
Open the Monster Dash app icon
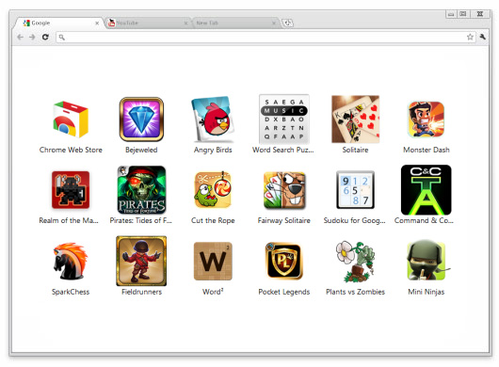pos(427,120)
